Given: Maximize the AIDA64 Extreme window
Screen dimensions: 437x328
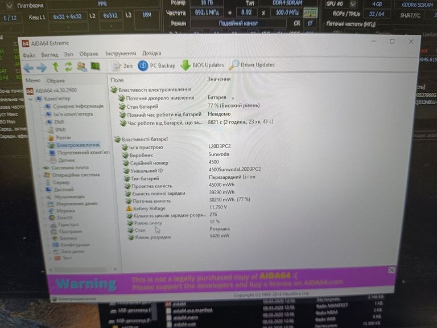Looking at the screenshot, I should click(x=392, y=41).
